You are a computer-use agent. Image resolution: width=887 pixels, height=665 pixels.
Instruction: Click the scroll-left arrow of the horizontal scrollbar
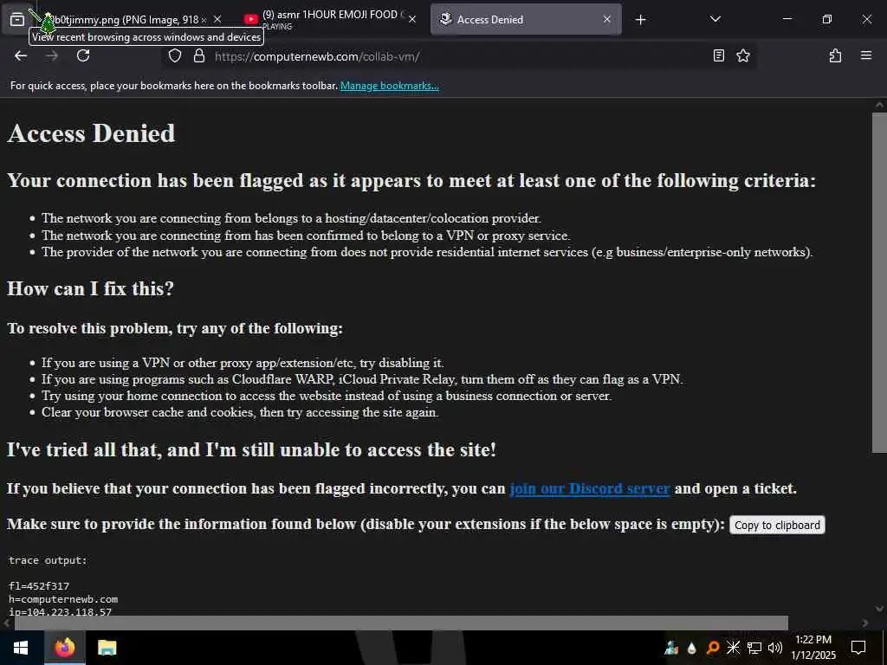pyautogui.click(x=6, y=623)
